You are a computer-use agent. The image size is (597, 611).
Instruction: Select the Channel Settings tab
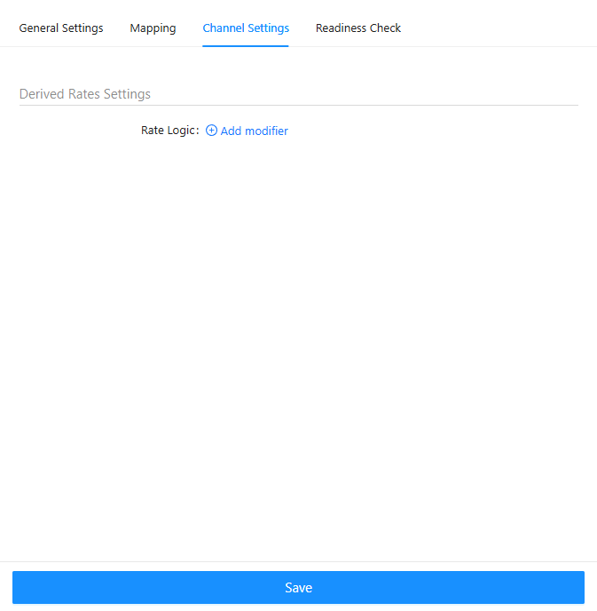(x=246, y=28)
